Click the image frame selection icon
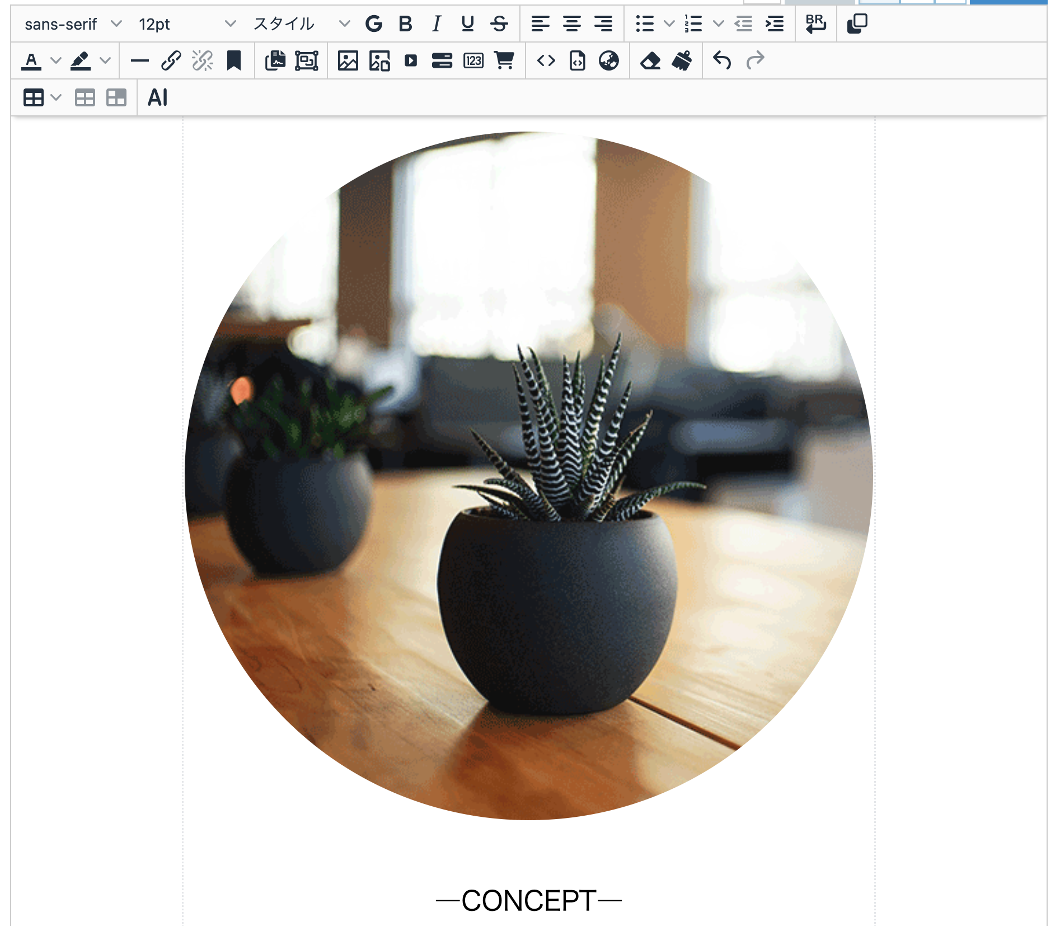 pyautogui.click(x=307, y=61)
